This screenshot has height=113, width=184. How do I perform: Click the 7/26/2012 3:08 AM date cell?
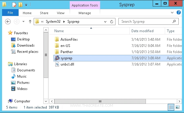146,58
